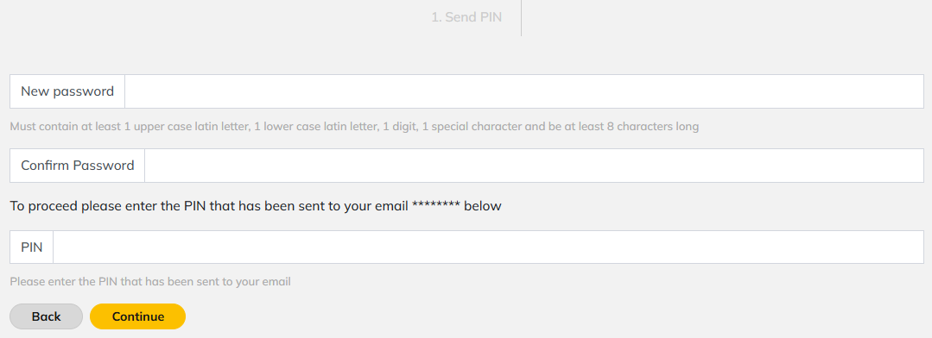Click the 'Please enter the PIN' helper text
Viewport: 932px width, 338px height.
150,282
